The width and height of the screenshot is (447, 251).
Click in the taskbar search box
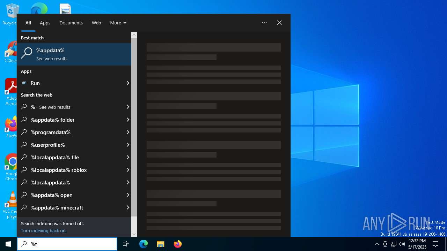click(x=67, y=244)
